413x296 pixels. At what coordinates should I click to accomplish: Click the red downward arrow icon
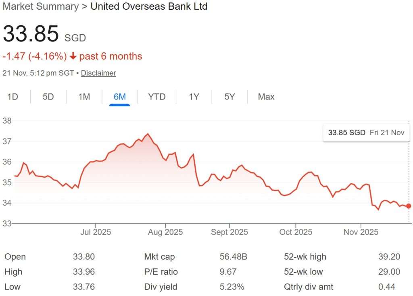click(x=73, y=56)
